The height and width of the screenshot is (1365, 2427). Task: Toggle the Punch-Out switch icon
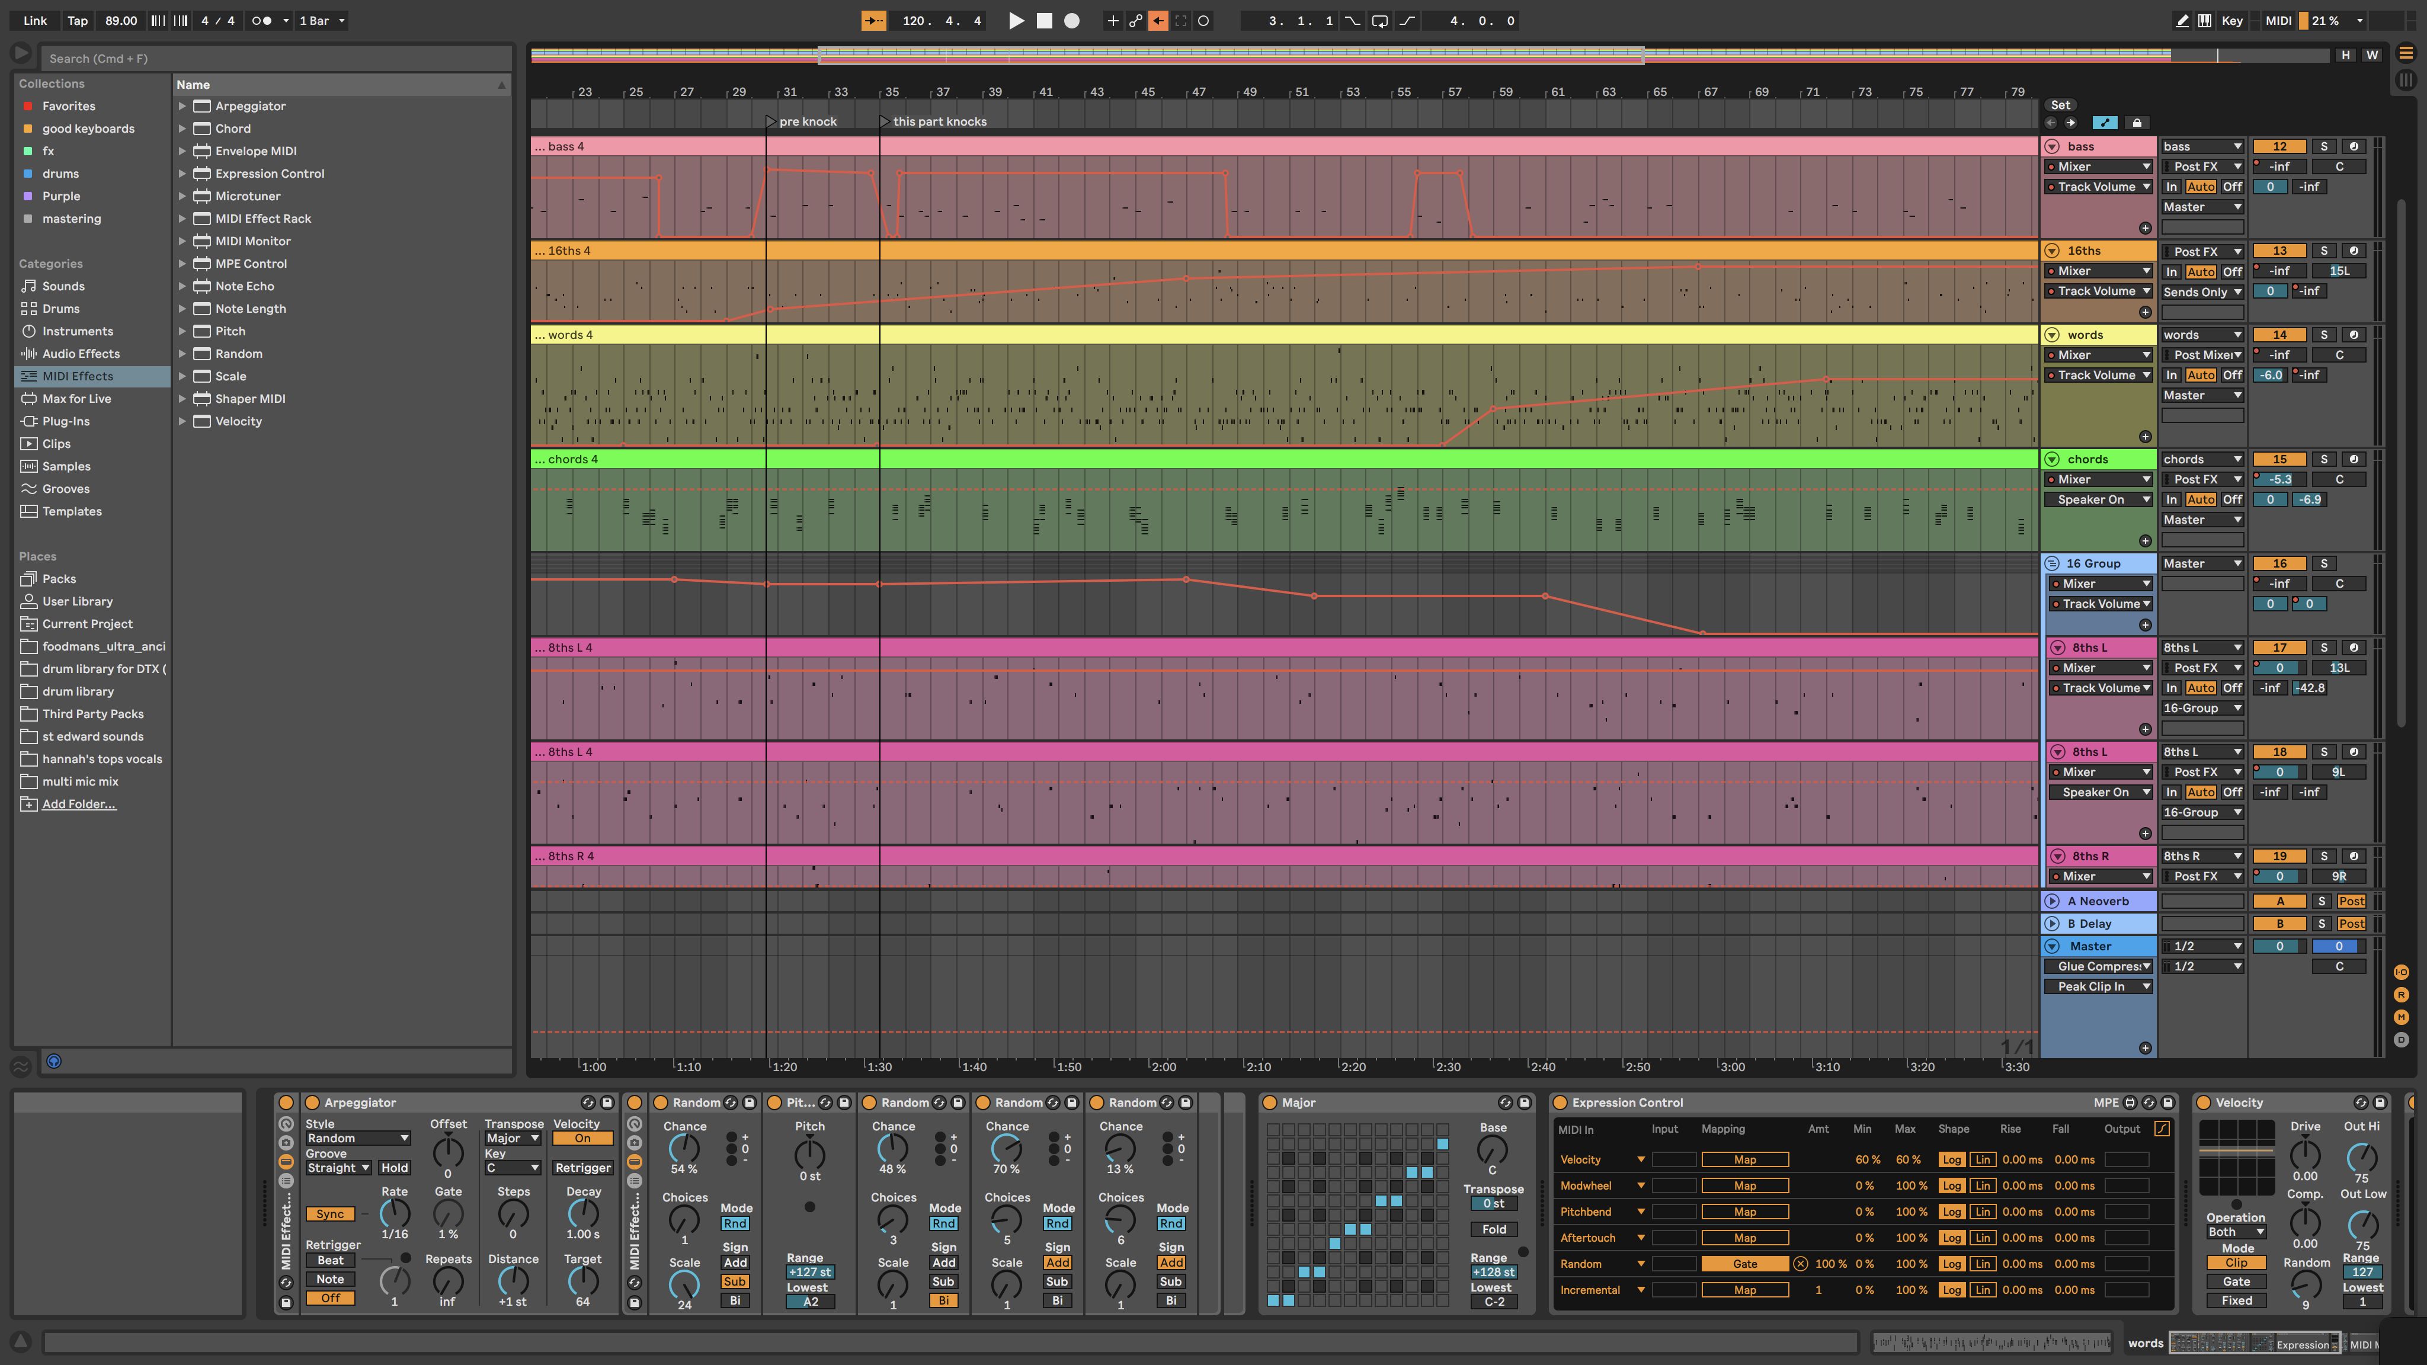pyautogui.click(x=1407, y=21)
